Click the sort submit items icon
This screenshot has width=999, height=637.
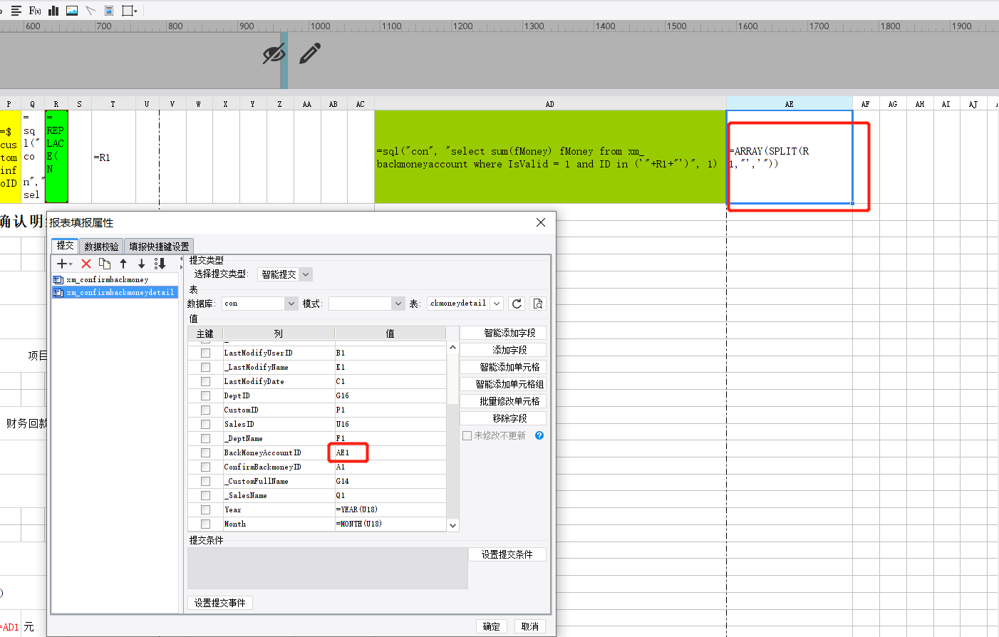[160, 264]
